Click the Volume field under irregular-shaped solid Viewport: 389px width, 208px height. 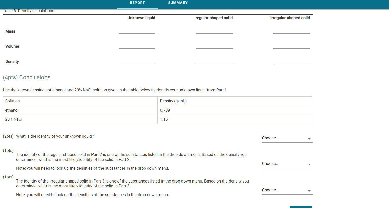pos(291,47)
